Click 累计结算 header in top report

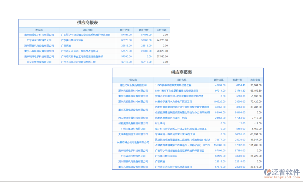124,30
